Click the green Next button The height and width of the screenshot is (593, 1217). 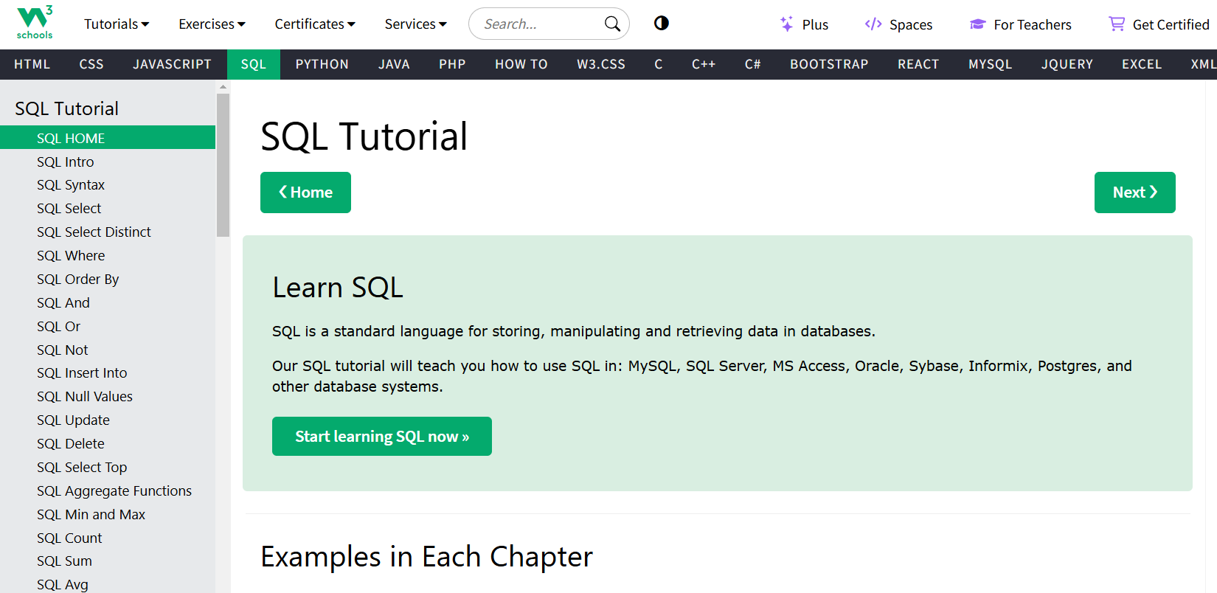click(x=1134, y=193)
